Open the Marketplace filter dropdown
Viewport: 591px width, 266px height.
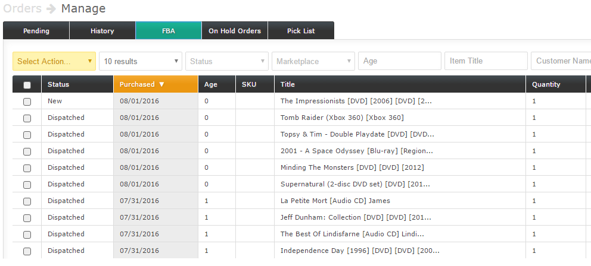[x=313, y=61]
